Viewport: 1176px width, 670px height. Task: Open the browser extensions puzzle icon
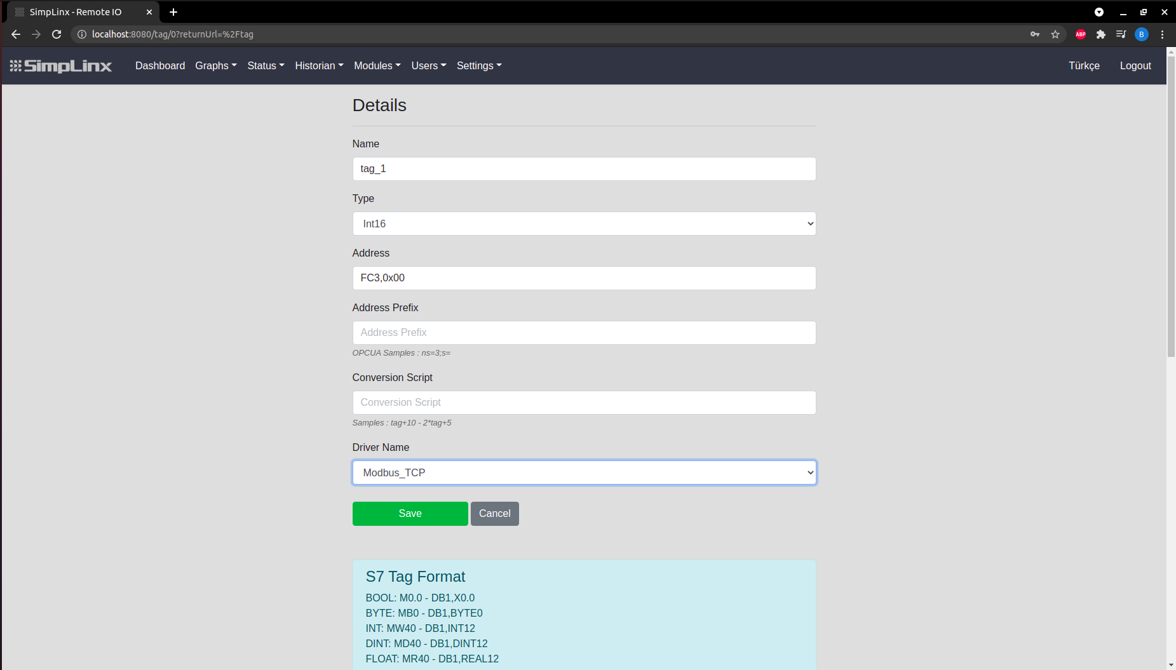[1100, 34]
